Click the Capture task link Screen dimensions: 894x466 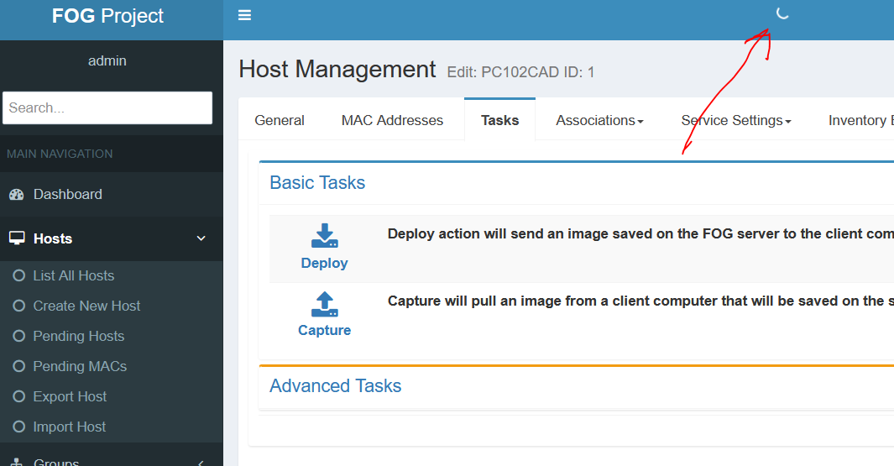[324, 330]
